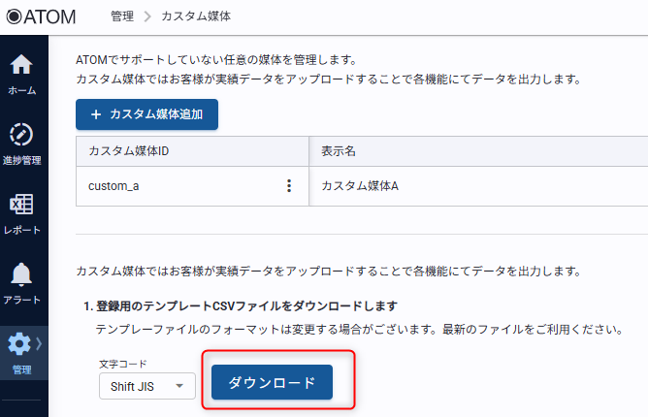Select the 管理 gear icon
648x417 pixels.
pos(18,345)
